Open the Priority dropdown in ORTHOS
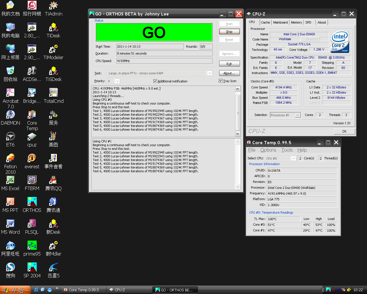367x294 pixels. point(117,81)
